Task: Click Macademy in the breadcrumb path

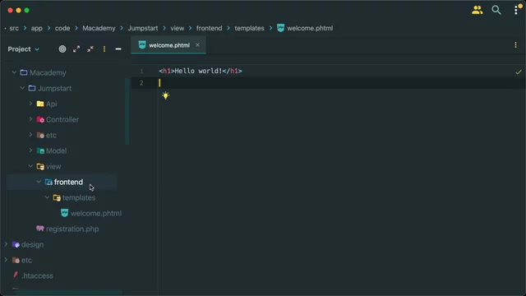Action: tap(99, 28)
